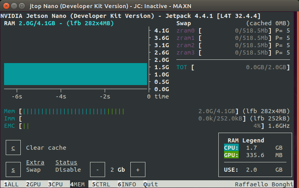Click the 'Clear cache' text label
This screenshot has height=188, width=299.
pos(46,148)
